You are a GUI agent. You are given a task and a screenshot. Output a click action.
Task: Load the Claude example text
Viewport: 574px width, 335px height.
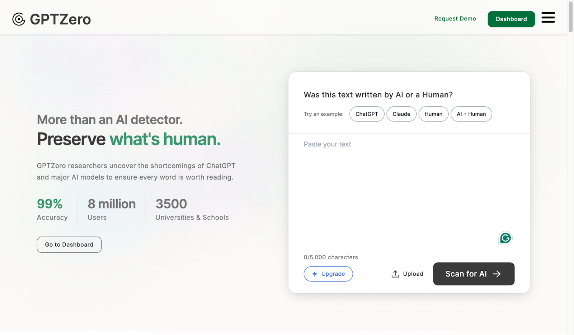(x=401, y=114)
